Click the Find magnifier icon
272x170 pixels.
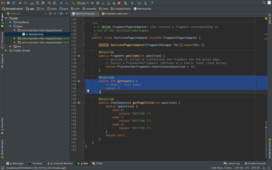49,3
